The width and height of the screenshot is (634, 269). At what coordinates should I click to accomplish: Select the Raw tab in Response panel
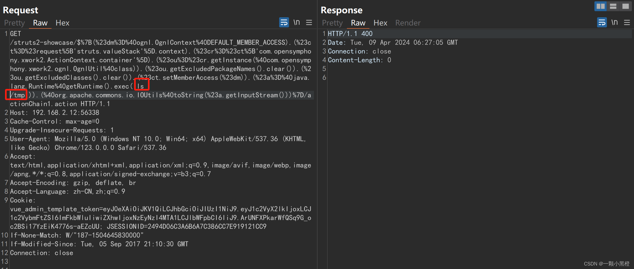[x=358, y=23]
